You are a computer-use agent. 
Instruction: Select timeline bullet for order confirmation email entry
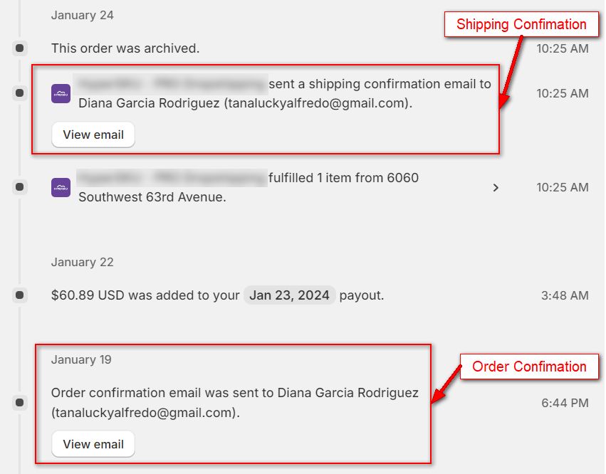[x=20, y=403]
